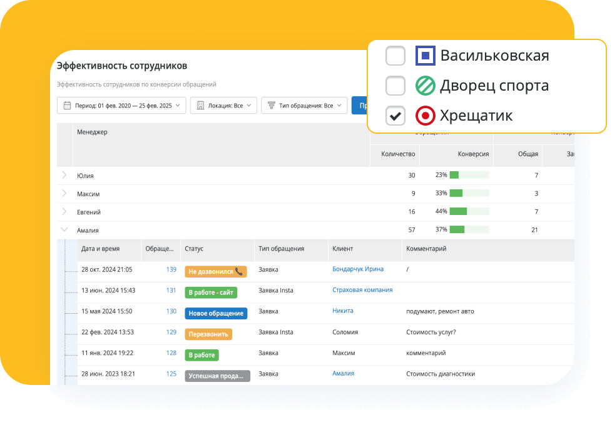This screenshot has height=430, width=612.
Task: Check the Дворец спорта checkbox
Action: (395, 86)
